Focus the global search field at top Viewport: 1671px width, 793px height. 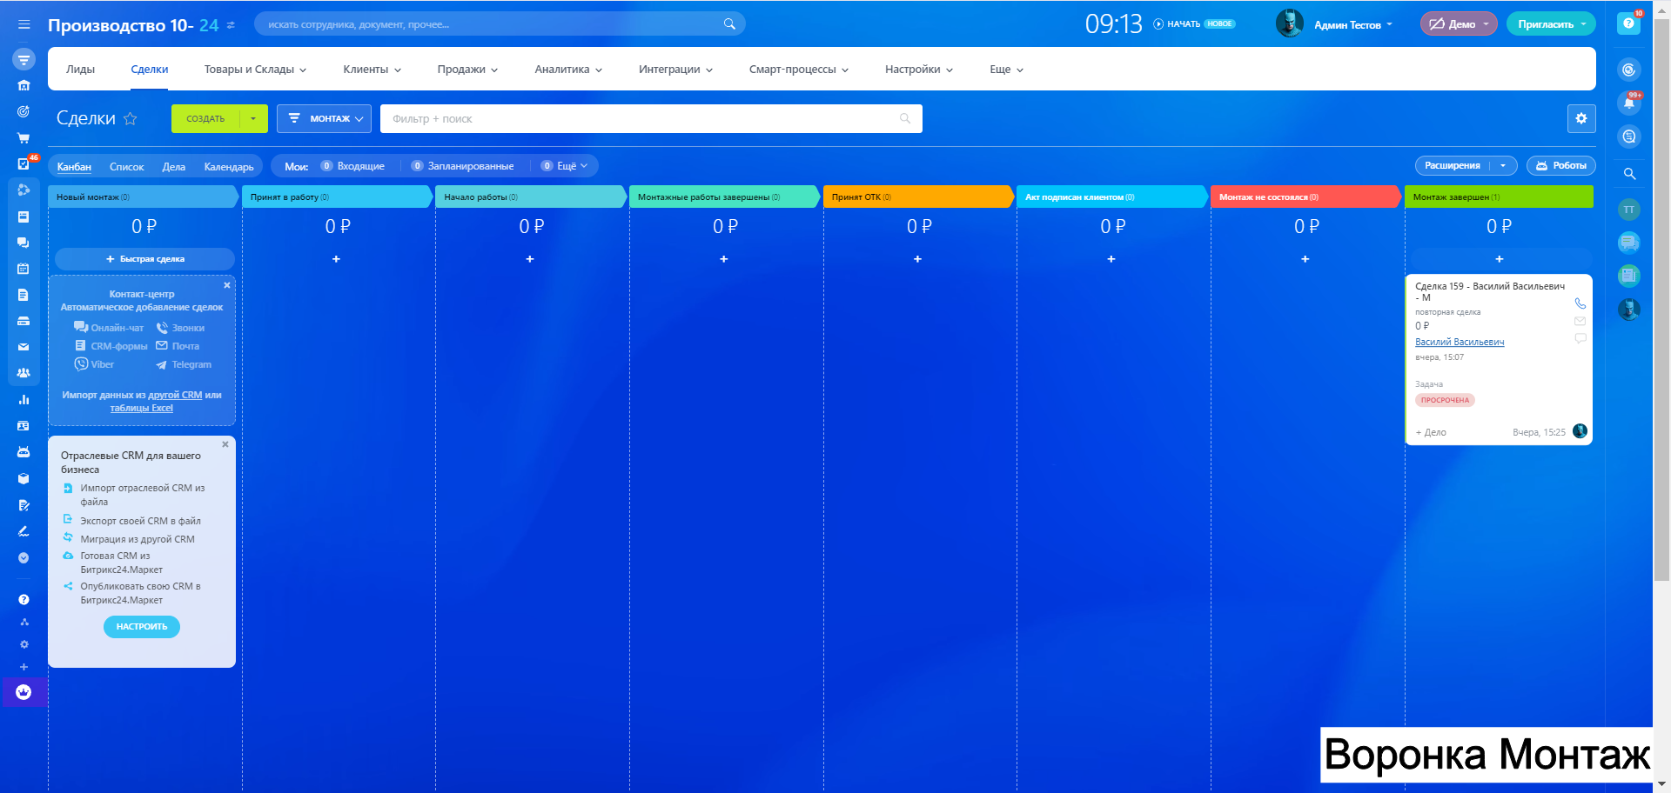[500, 24]
